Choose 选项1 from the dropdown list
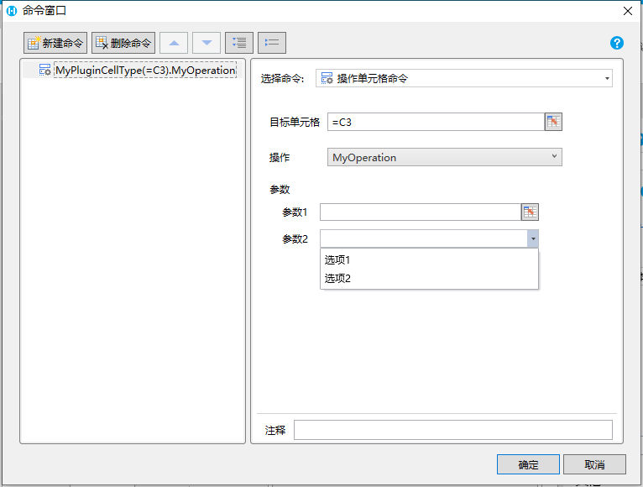The height and width of the screenshot is (487, 643). (429, 259)
